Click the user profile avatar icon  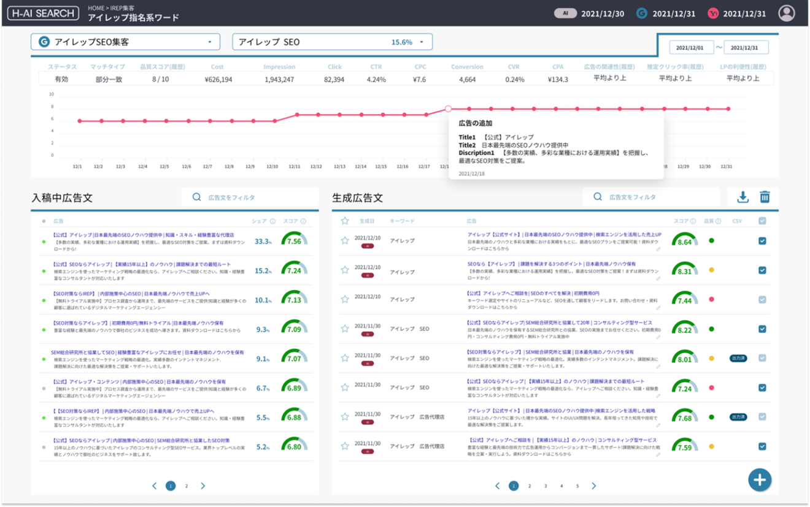tap(786, 13)
